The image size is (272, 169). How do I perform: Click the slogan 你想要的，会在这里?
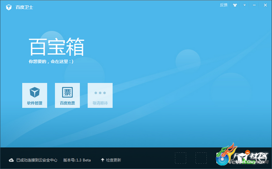pos(51,61)
